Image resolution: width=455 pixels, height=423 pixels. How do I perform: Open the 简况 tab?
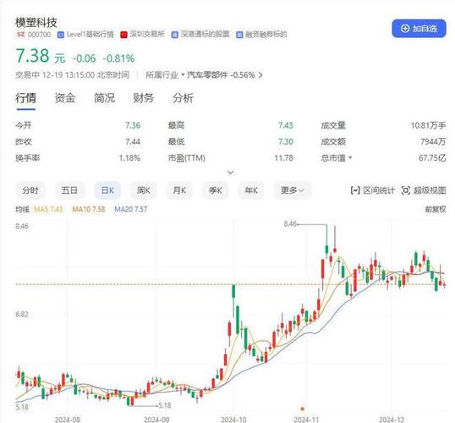point(104,98)
